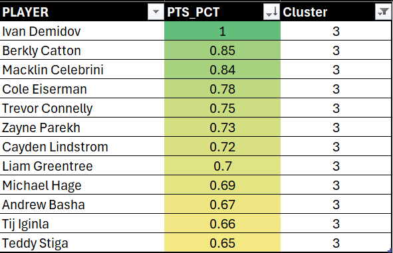The width and height of the screenshot is (393, 253).
Task: Open the Cluster filtered column dropdown
Action: (383, 12)
